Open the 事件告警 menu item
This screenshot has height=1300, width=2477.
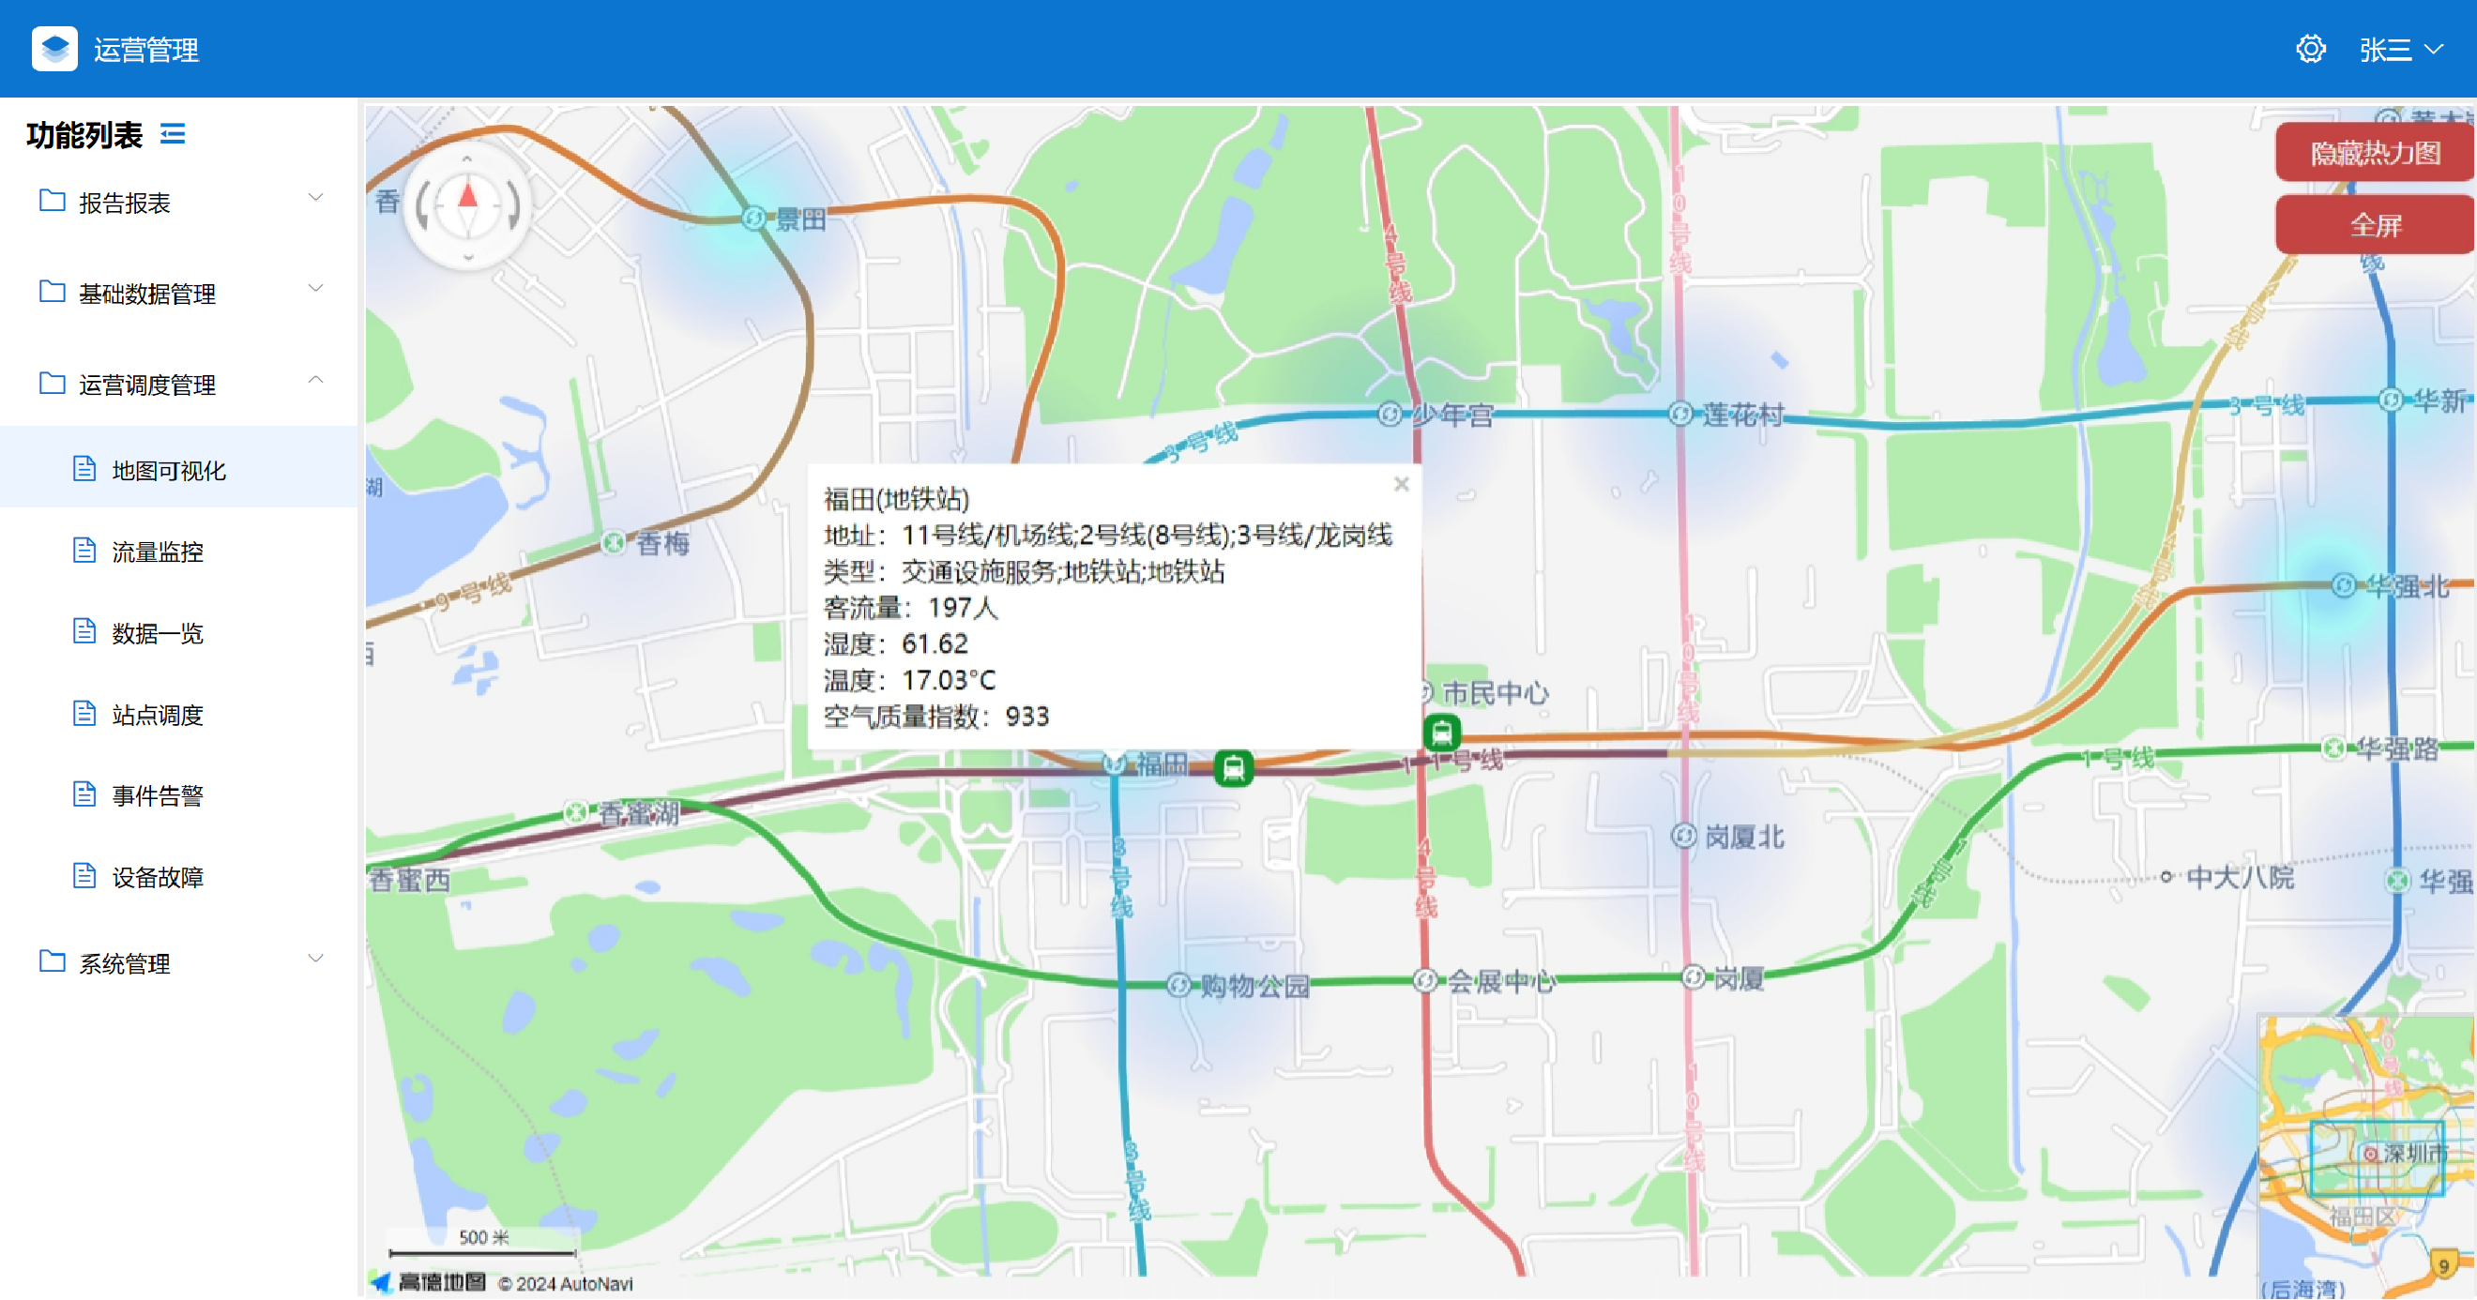click(x=179, y=795)
